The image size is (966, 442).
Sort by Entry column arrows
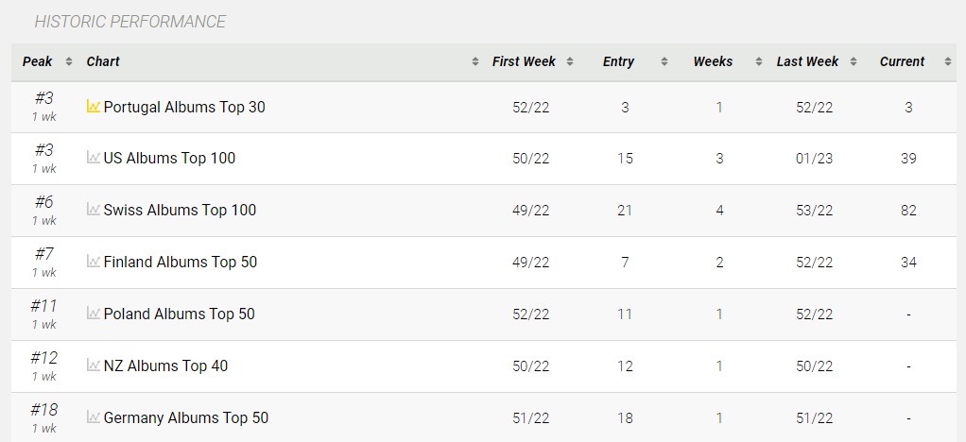click(x=664, y=61)
